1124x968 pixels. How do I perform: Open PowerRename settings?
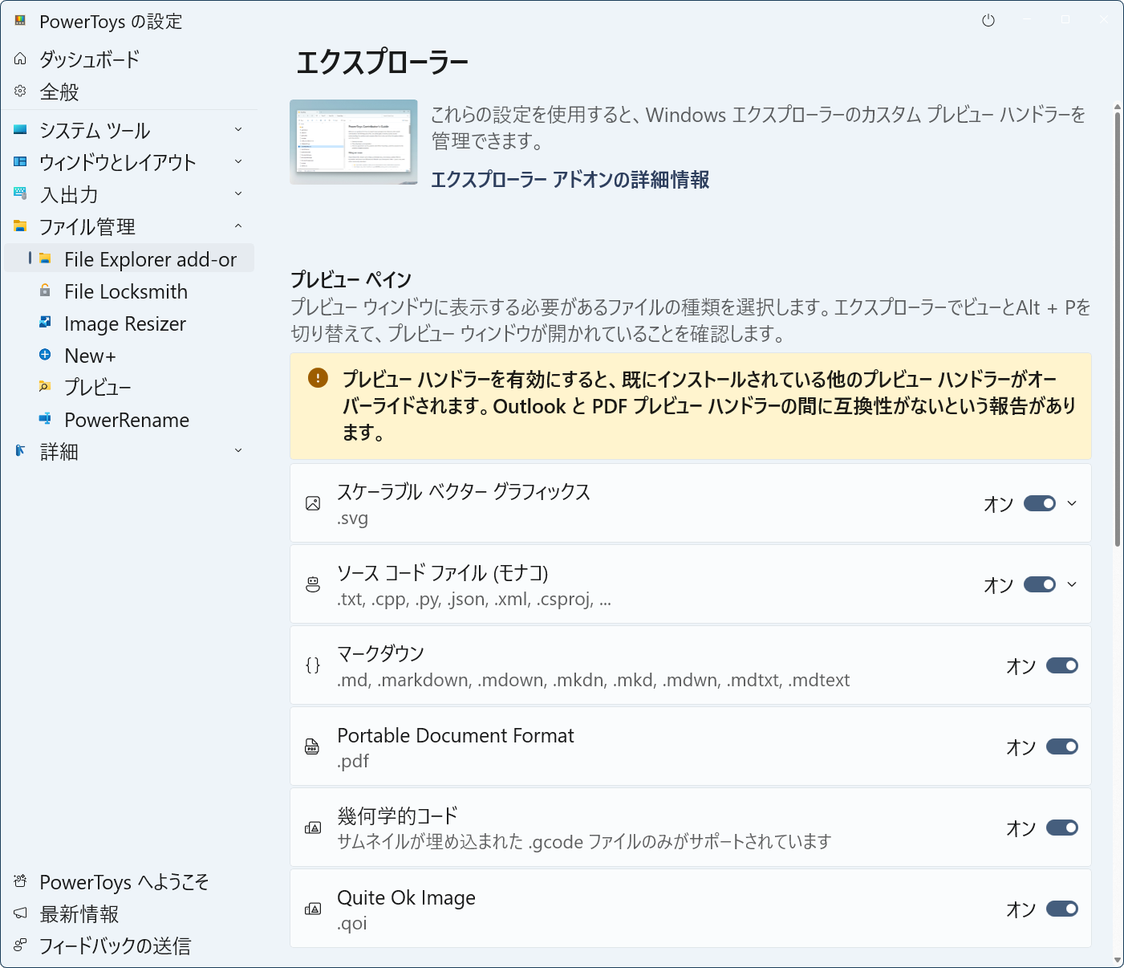[x=129, y=419]
